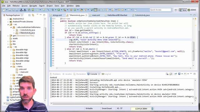
Task: Click the Print toolbar icon
Action: (17, 10)
